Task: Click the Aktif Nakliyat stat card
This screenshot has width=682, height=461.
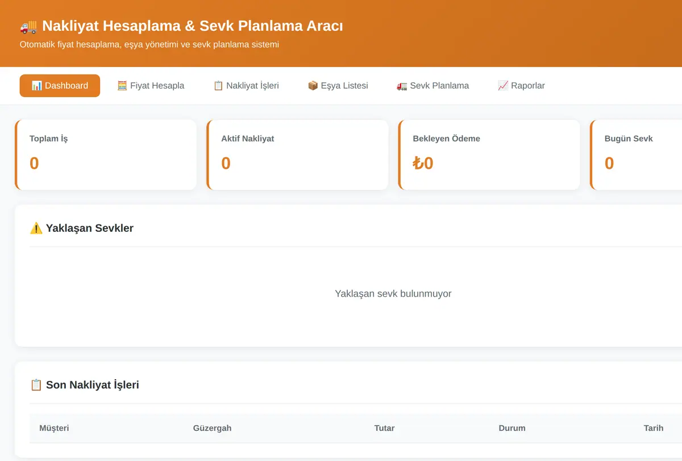Action: [297, 155]
